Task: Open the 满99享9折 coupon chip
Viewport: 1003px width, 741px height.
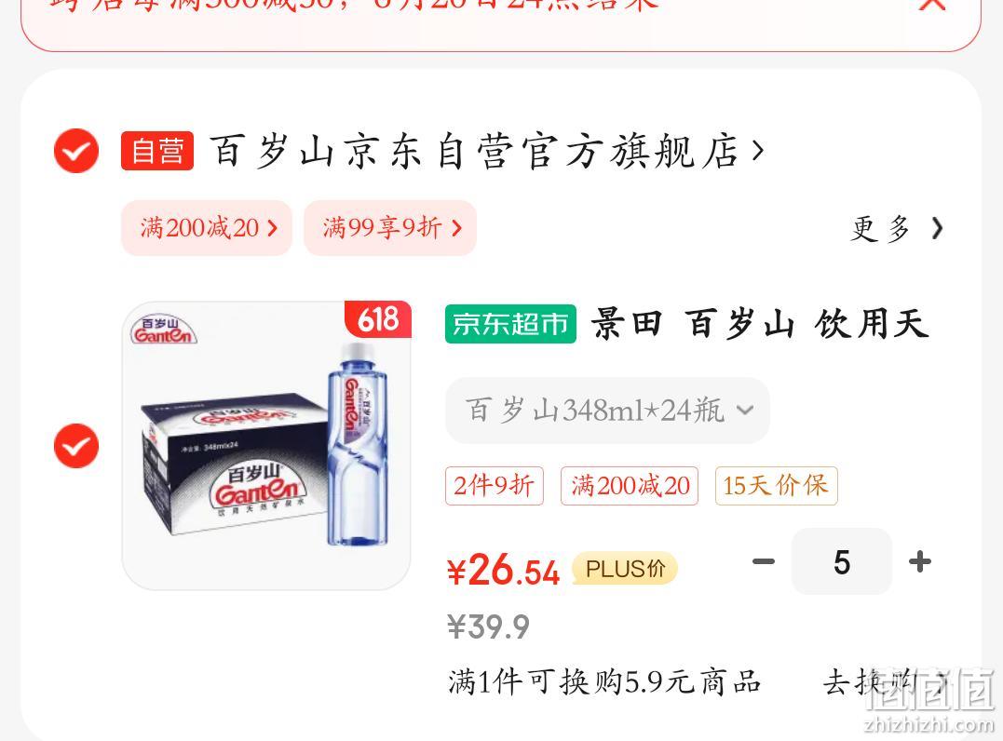Action: (390, 228)
